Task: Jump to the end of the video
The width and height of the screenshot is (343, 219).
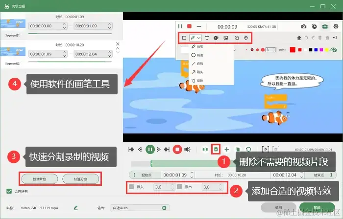Action: (x=167, y=150)
